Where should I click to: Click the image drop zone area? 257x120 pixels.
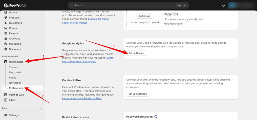(x=144, y=19)
